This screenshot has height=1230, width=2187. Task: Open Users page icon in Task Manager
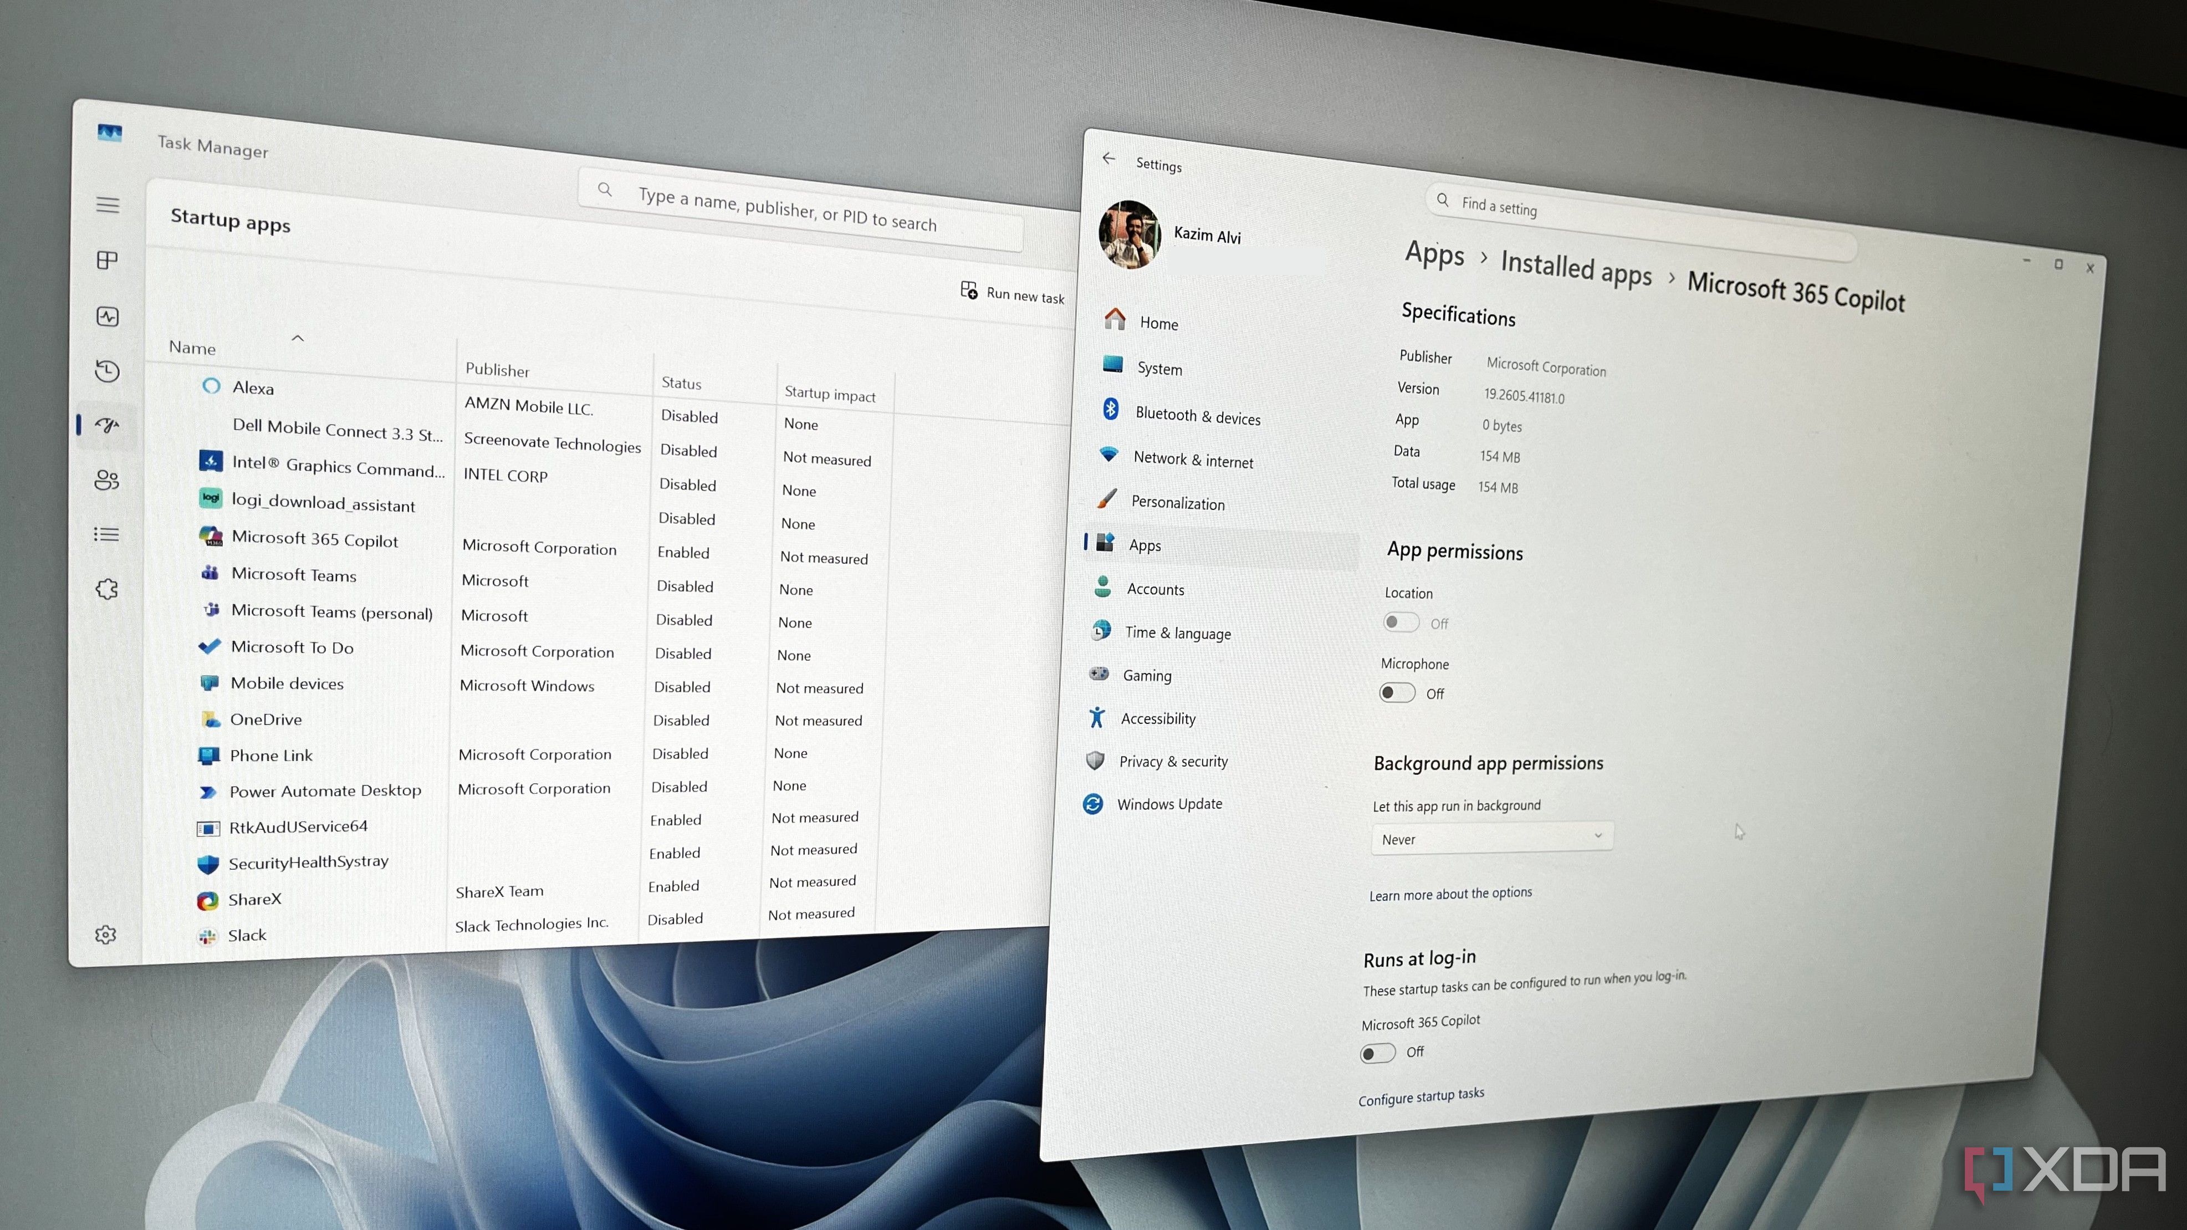[x=107, y=481]
